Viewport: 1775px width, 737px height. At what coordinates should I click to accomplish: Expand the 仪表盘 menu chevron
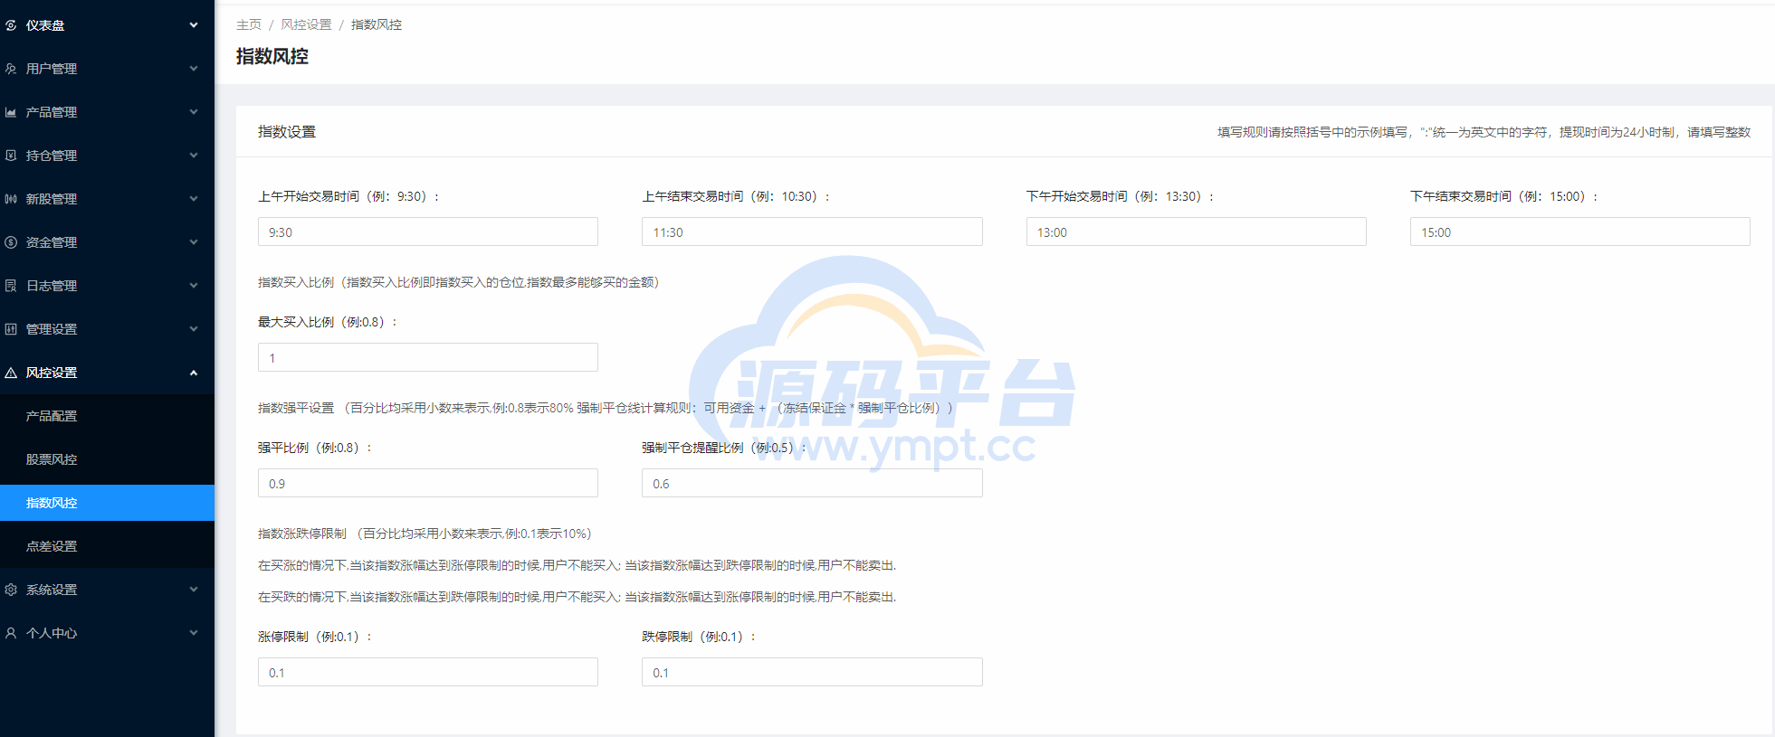pos(194,25)
